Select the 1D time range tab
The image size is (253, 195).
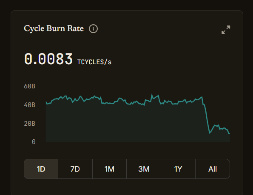tap(41, 169)
